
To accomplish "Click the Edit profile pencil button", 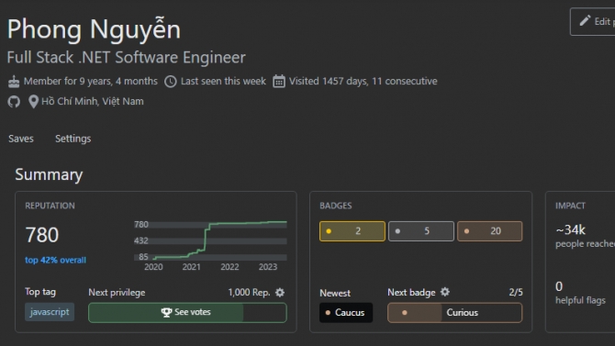I will pyautogui.click(x=593, y=22).
